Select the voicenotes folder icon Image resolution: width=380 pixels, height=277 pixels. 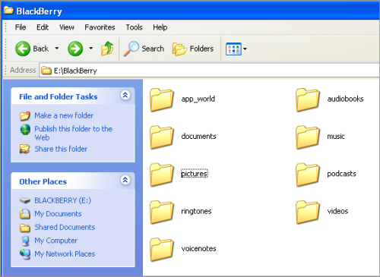click(162, 250)
